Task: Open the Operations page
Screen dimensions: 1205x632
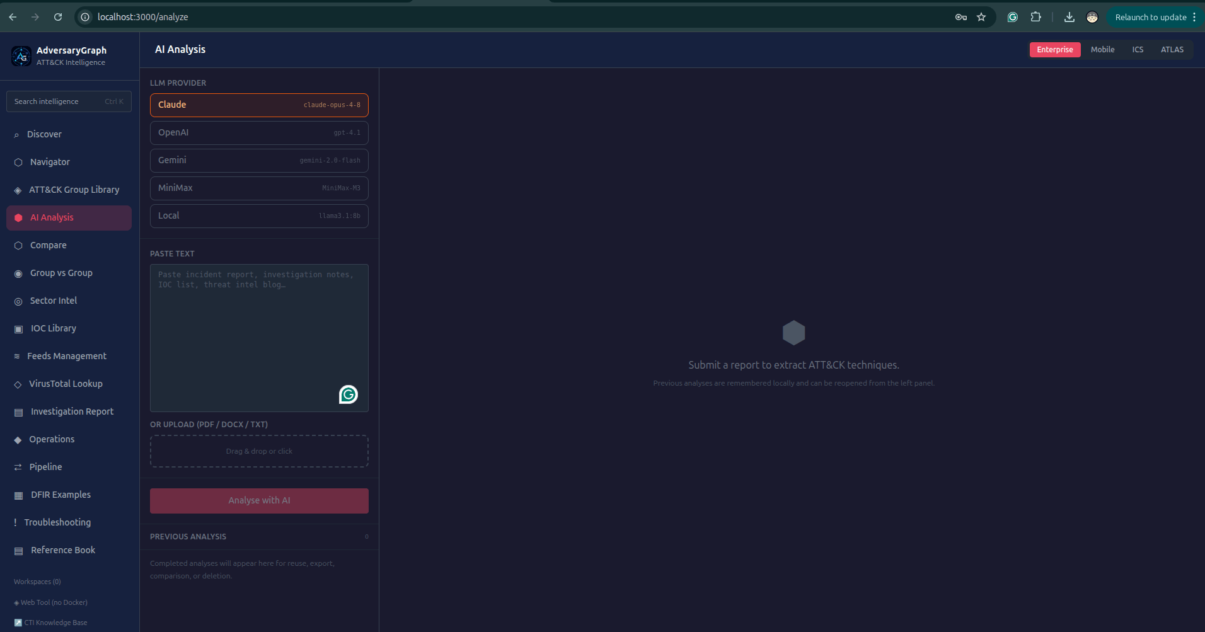Action: click(x=69, y=440)
